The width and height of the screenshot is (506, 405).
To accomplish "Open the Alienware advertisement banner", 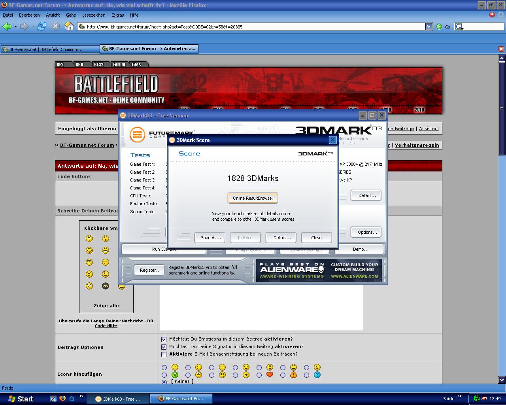I will tap(319, 271).
